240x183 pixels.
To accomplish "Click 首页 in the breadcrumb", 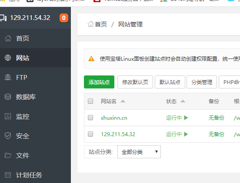I will pos(101,24).
